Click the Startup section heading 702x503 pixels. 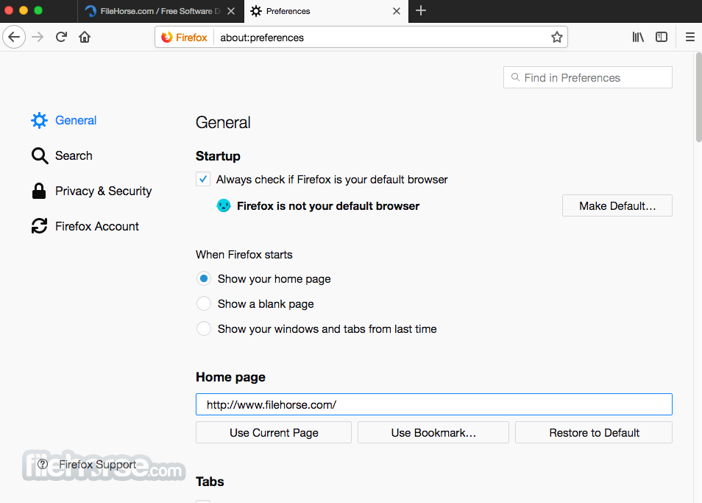coord(218,156)
